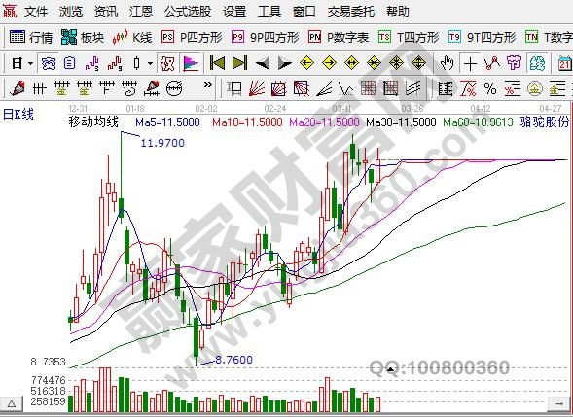This screenshot has height=417, width=573.
Task: Select the square measurement tool
Action: [234, 88]
